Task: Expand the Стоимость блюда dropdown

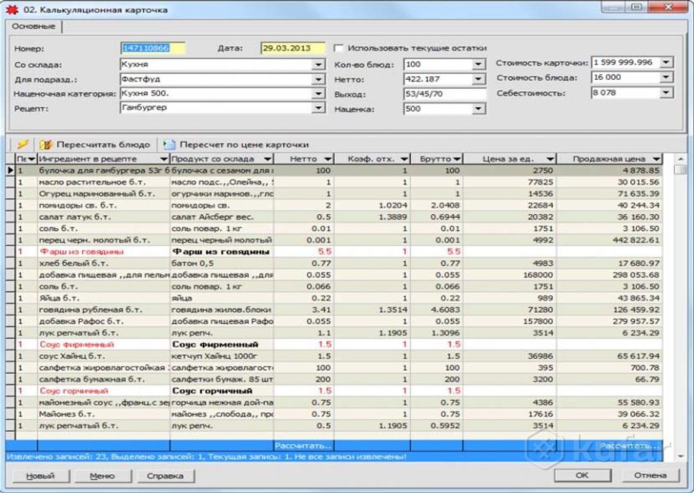Action: [665, 78]
